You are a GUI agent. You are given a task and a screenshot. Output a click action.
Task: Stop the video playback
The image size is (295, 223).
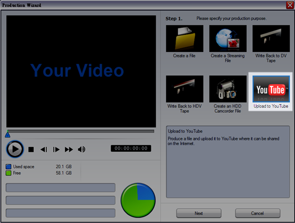(31, 149)
